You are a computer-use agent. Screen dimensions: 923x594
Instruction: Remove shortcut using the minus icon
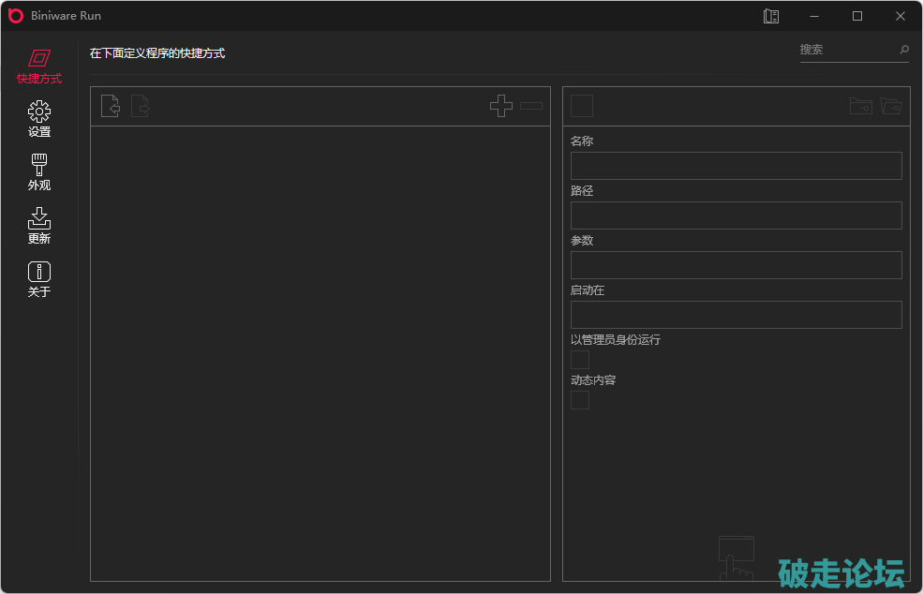(531, 106)
